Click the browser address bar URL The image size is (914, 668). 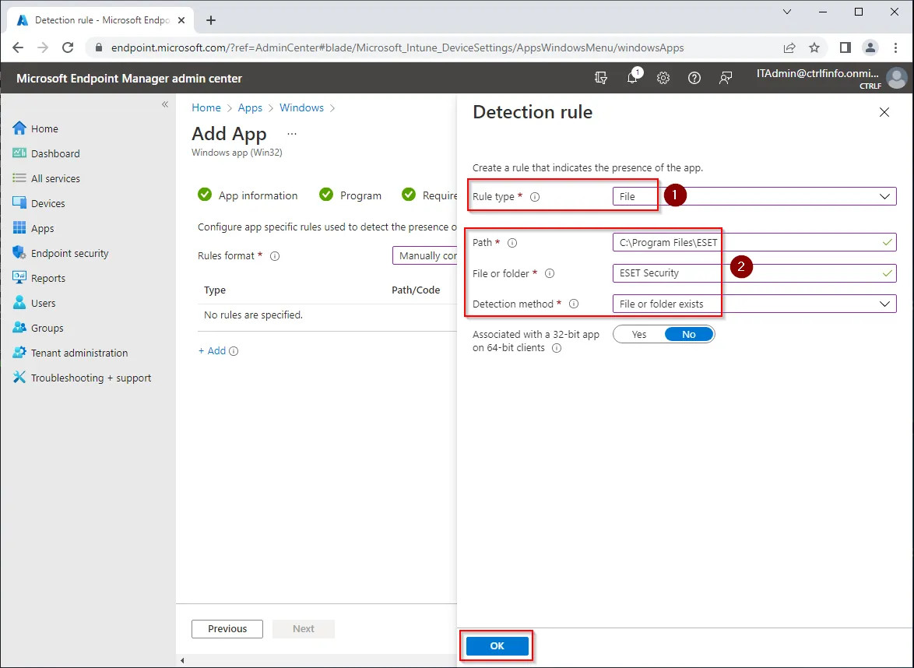click(398, 47)
